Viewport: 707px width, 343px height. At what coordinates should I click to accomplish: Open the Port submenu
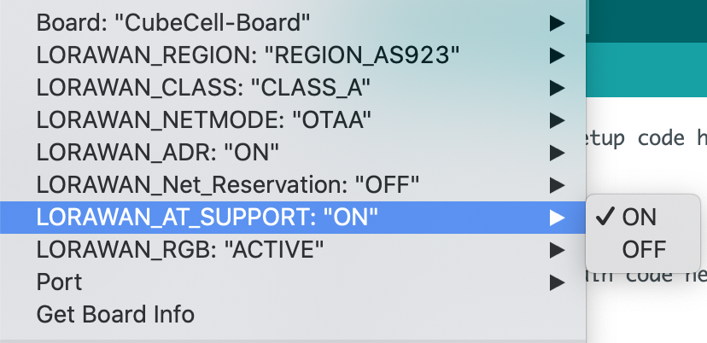[60, 282]
